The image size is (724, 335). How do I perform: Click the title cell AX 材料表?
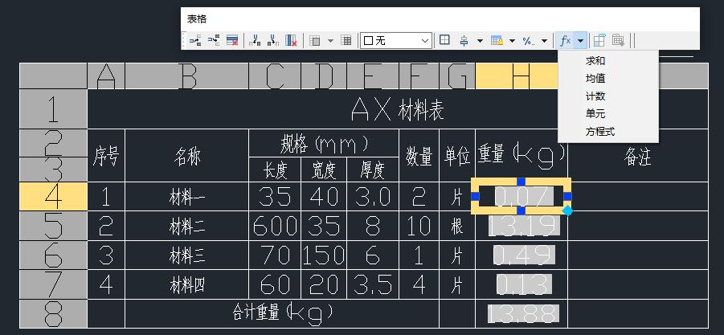click(x=397, y=109)
